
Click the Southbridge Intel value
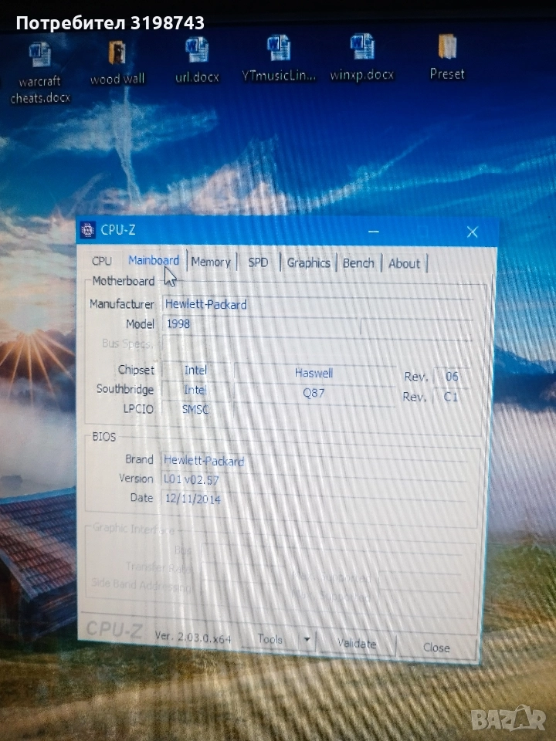pos(195,390)
